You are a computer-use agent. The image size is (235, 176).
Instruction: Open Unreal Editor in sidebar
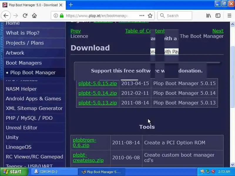point(34,128)
